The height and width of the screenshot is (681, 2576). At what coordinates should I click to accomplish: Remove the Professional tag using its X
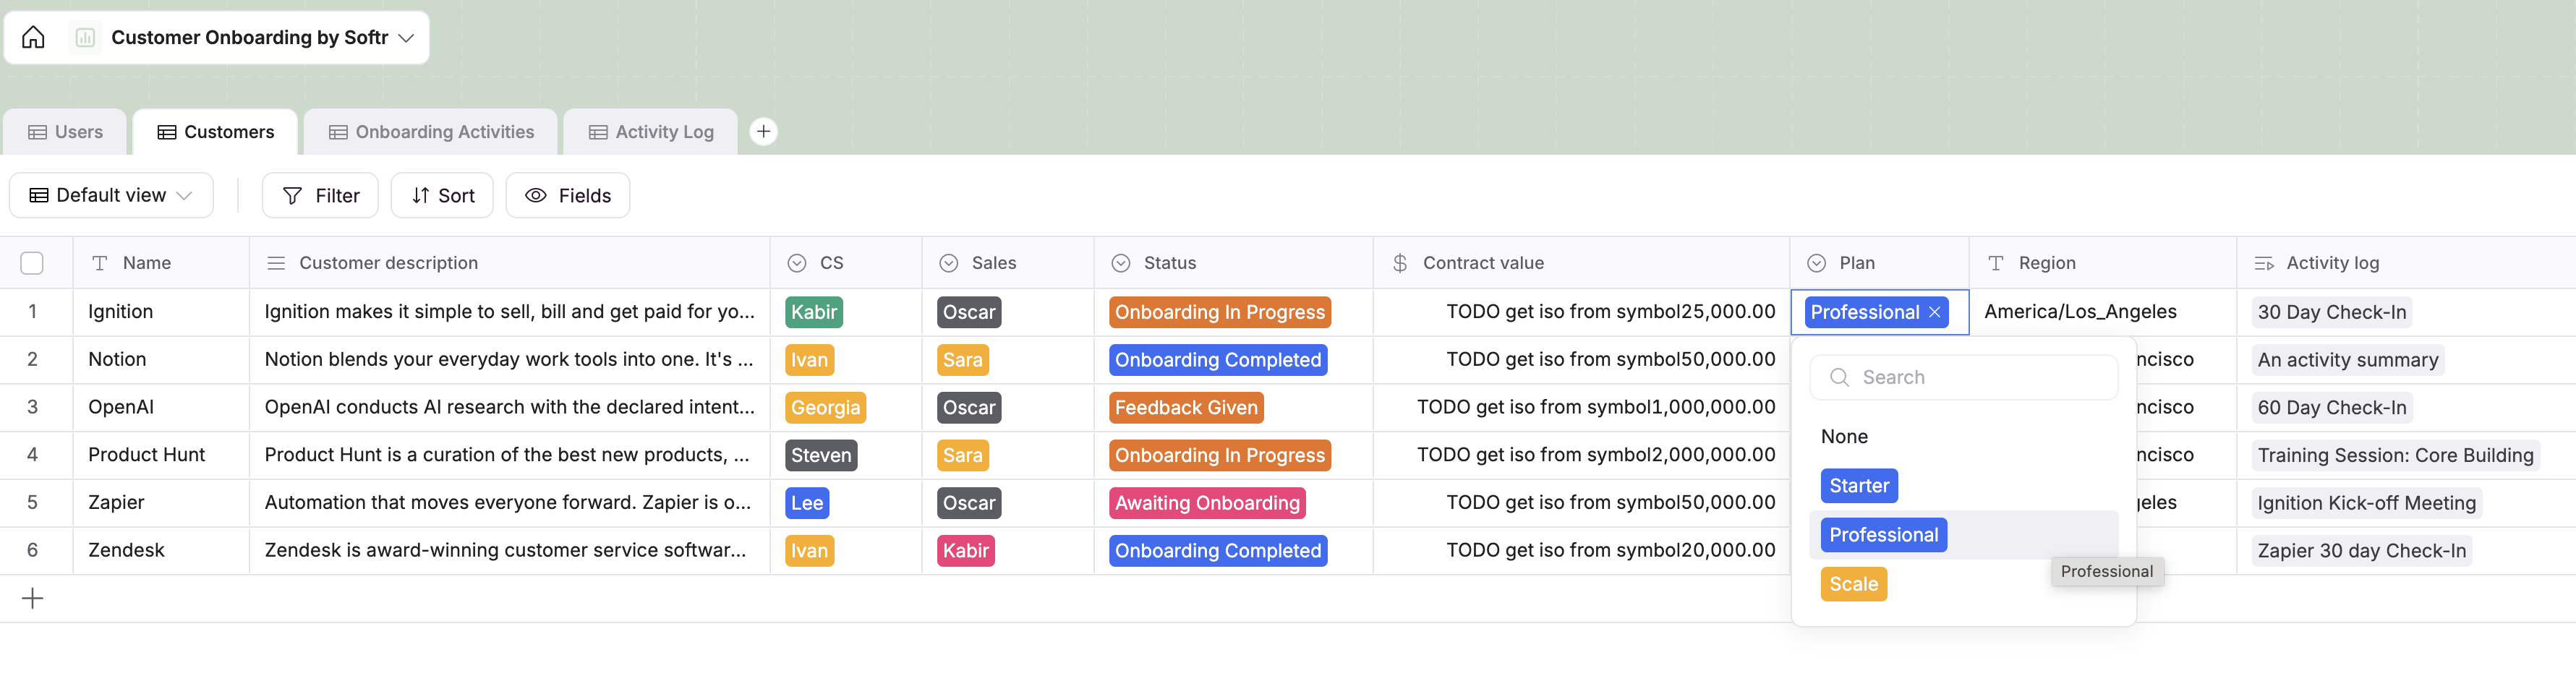point(1936,311)
